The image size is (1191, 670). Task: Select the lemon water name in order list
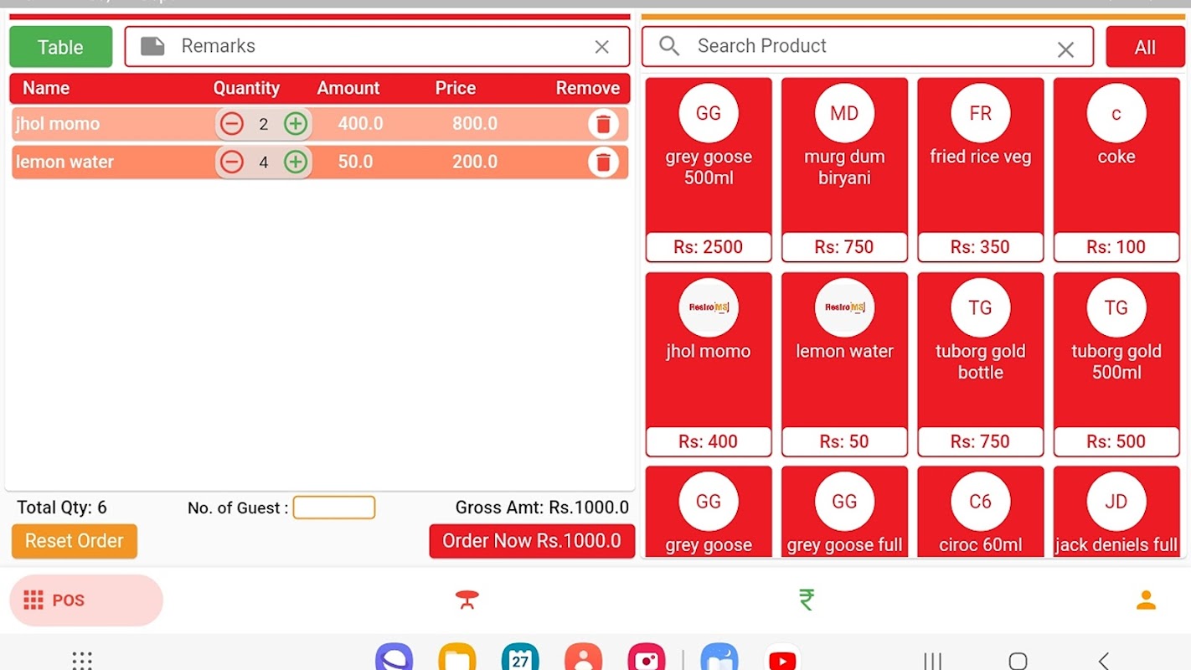pos(64,162)
